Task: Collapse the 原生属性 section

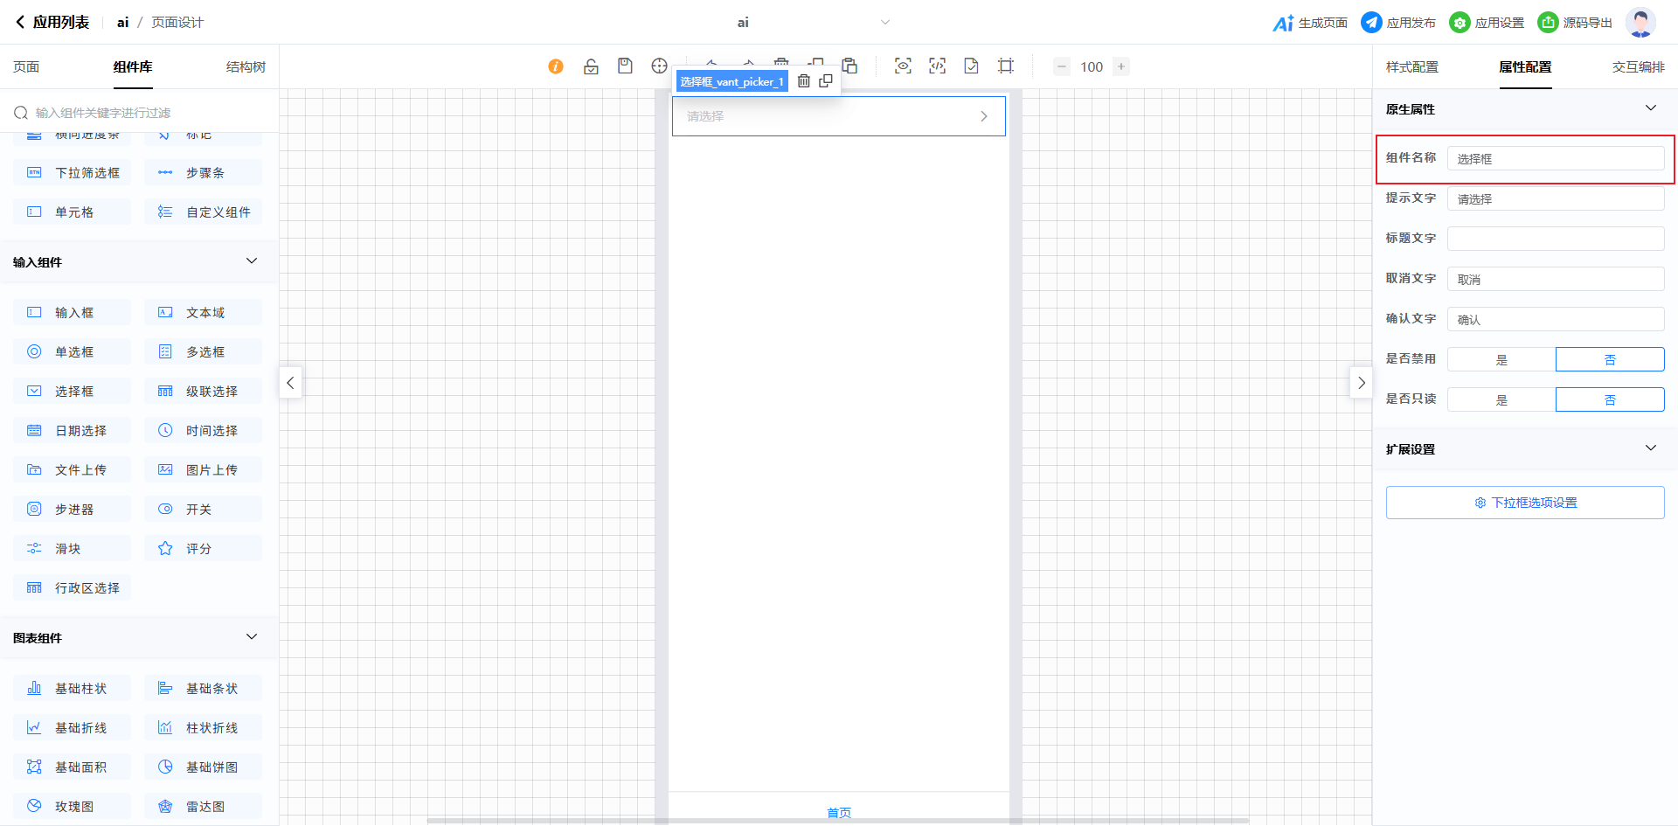Action: pyautogui.click(x=1650, y=108)
